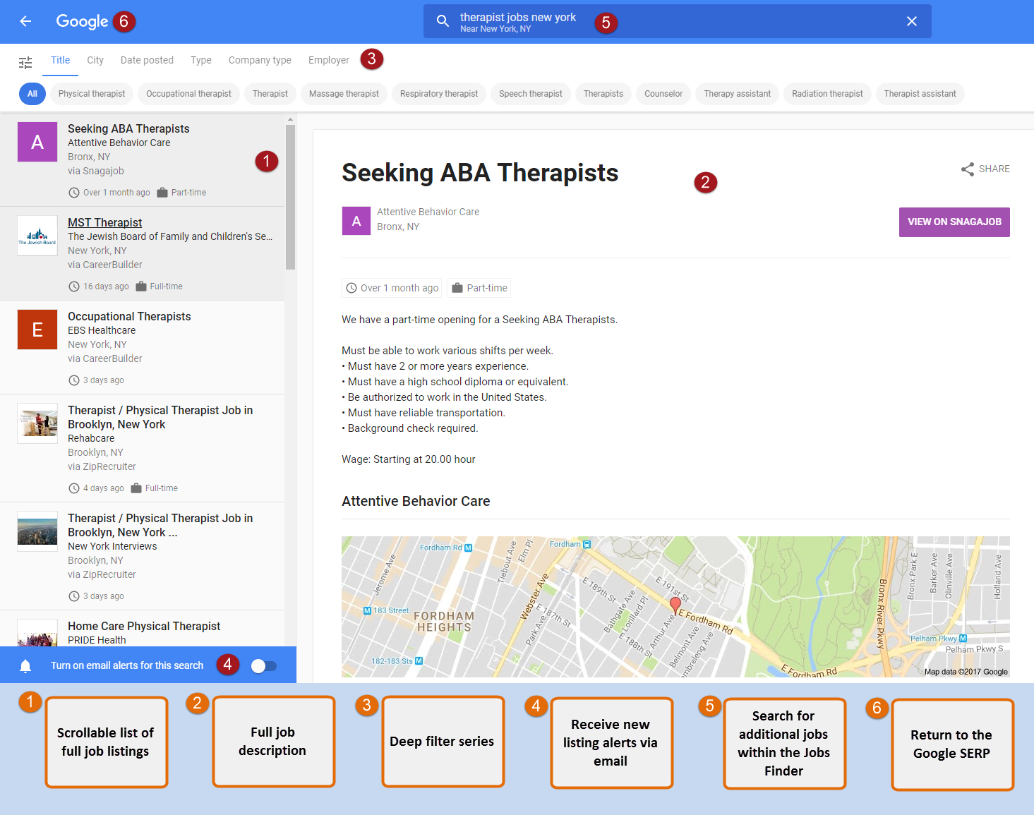Click the View on Snagajob button

tap(954, 222)
